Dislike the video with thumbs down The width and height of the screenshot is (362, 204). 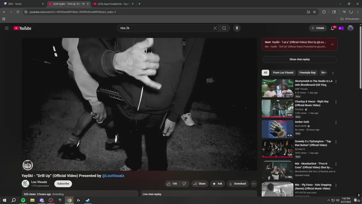pos(184,184)
